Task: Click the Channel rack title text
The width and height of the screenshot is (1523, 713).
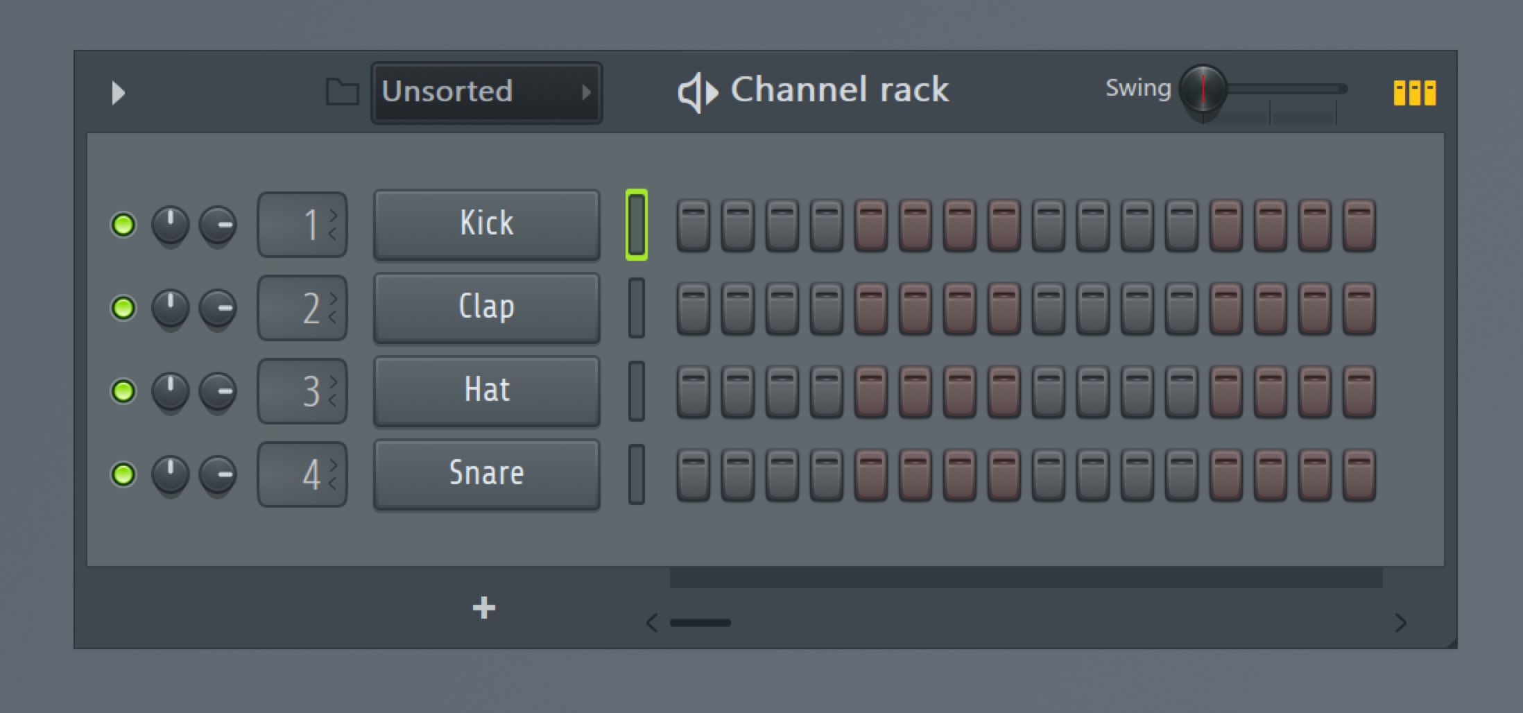Action: (x=840, y=89)
